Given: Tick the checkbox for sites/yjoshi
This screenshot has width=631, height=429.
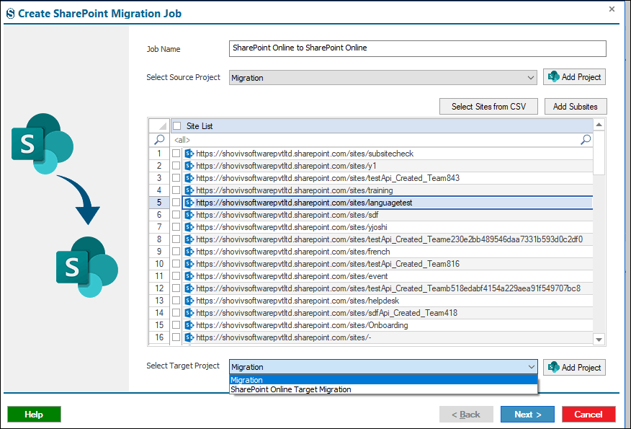Looking at the screenshot, I should 176,227.
